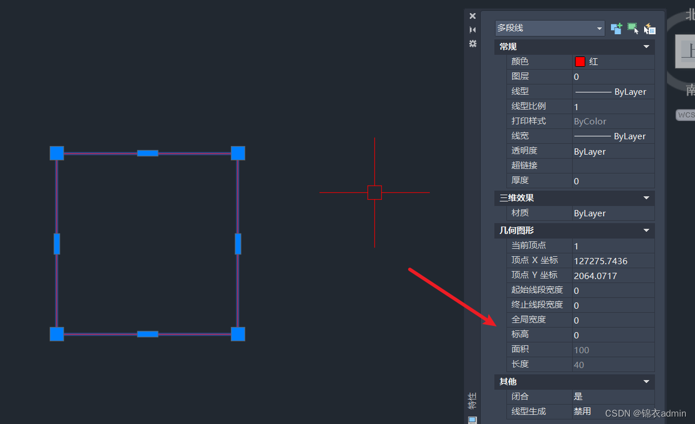Click the 线宽 ByLayer value

point(612,136)
